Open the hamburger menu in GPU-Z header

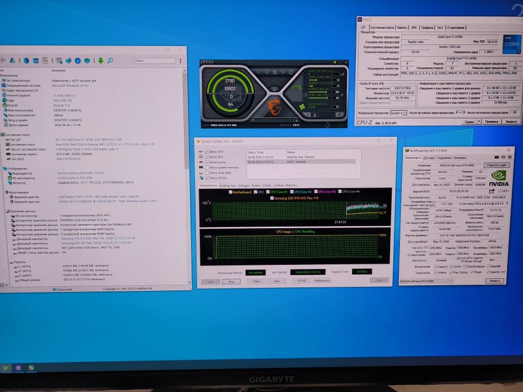point(510,157)
